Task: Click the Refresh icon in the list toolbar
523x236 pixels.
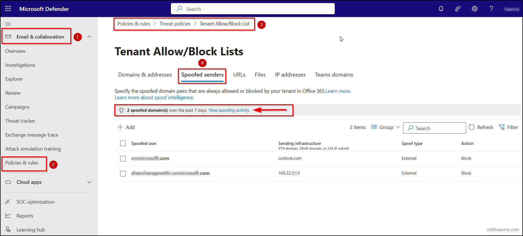Action: (x=472, y=127)
